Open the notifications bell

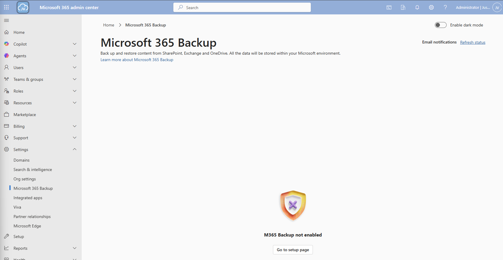tap(417, 8)
